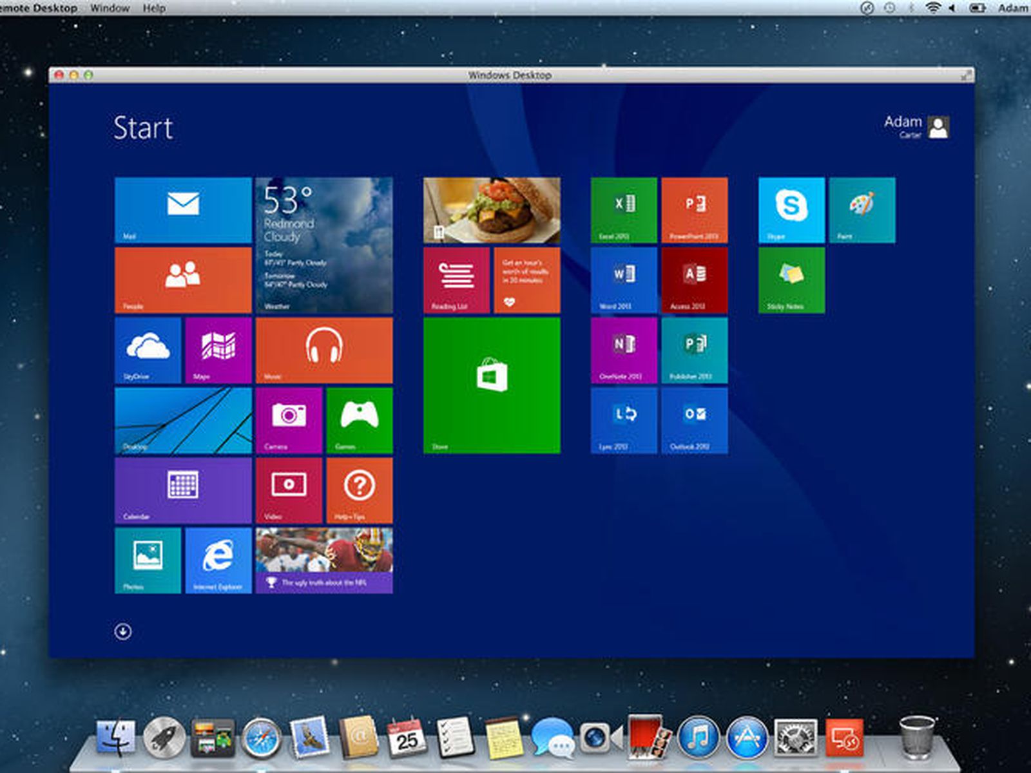Open the Mail tile
This screenshot has height=773, width=1031.
(183, 210)
